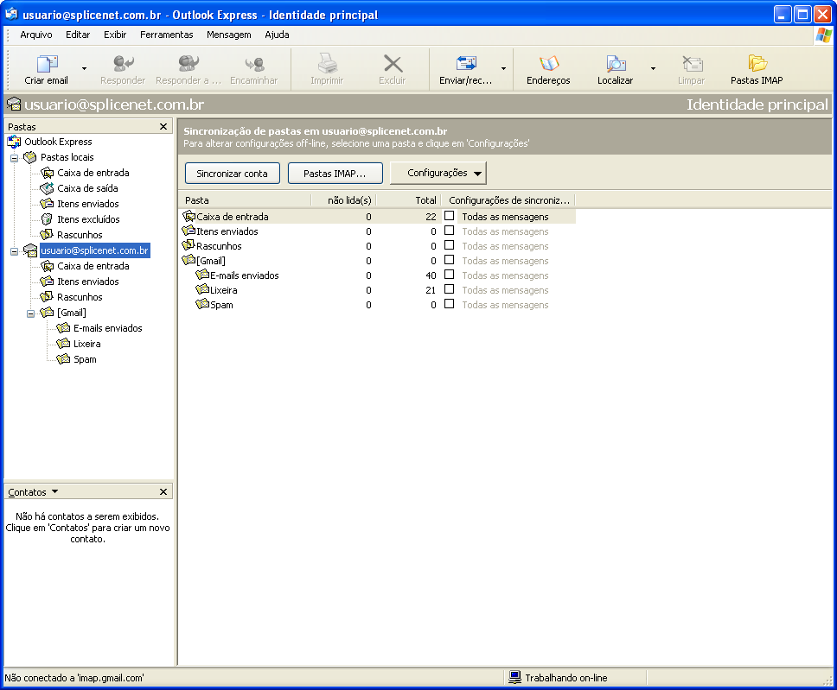Click the Sincronizar conta button
837x690 pixels.
(x=233, y=174)
